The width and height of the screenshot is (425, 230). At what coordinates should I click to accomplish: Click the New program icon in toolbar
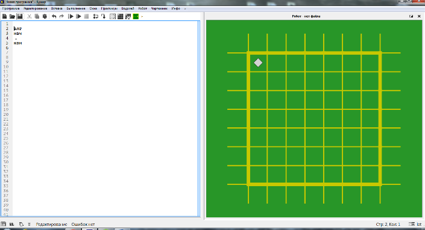(x=5, y=16)
